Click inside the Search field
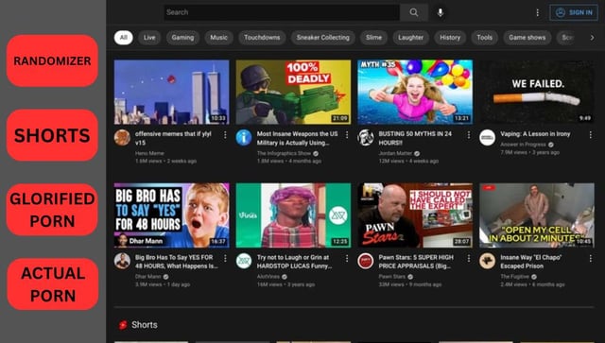The height and width of the screenshot is (343, 605). 282,12
